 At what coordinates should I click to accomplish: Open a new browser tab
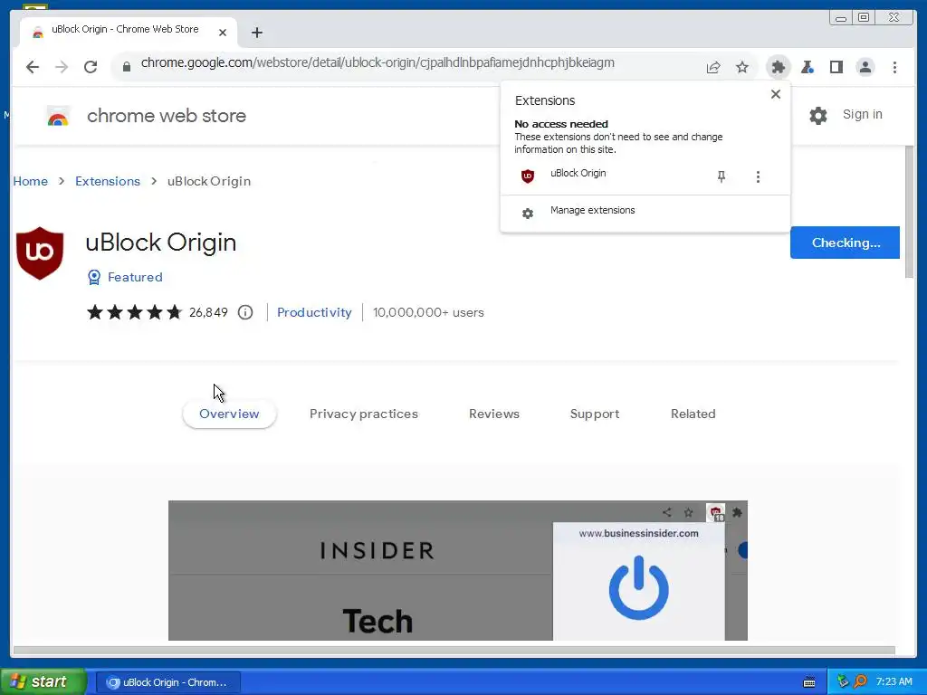(x=256, y=33)
